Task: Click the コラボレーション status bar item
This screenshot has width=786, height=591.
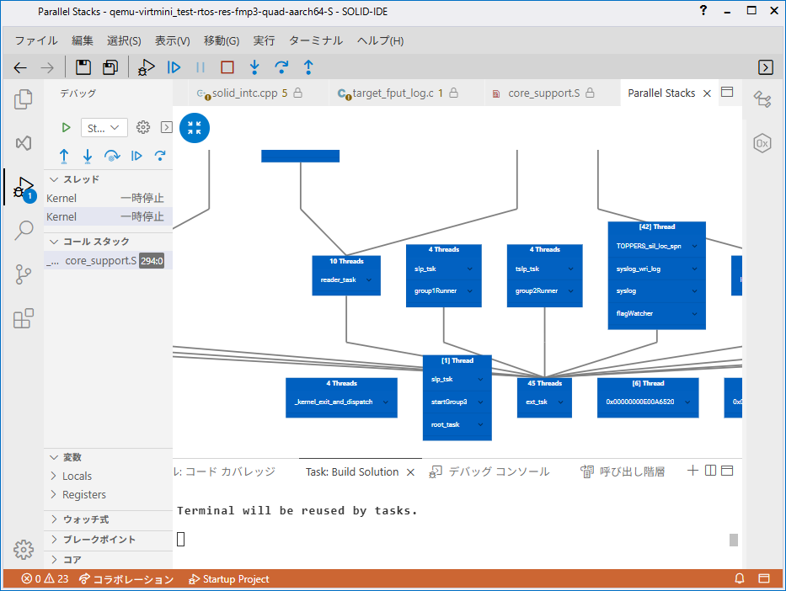Action: [x=126, y=579]
